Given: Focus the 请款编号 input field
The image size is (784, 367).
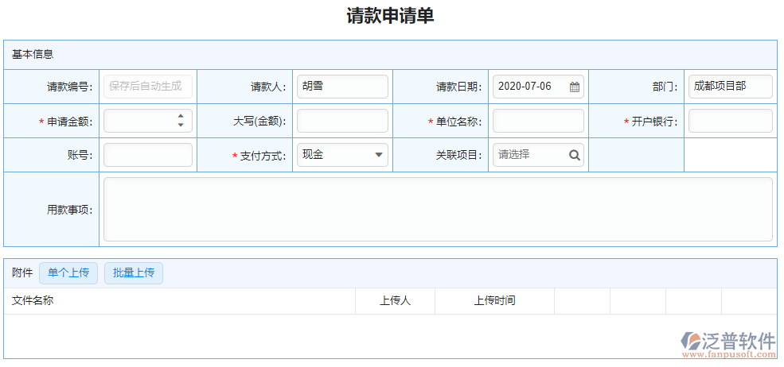Looking at the screenshot, I should point(147,87).
